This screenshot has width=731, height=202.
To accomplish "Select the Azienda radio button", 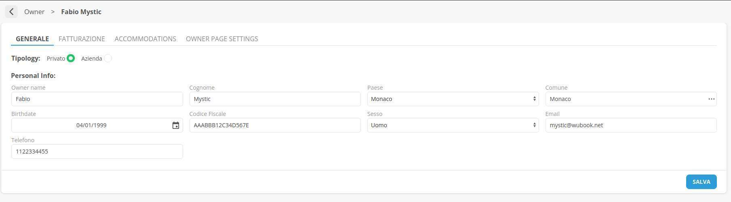I will tap(108, 58).
